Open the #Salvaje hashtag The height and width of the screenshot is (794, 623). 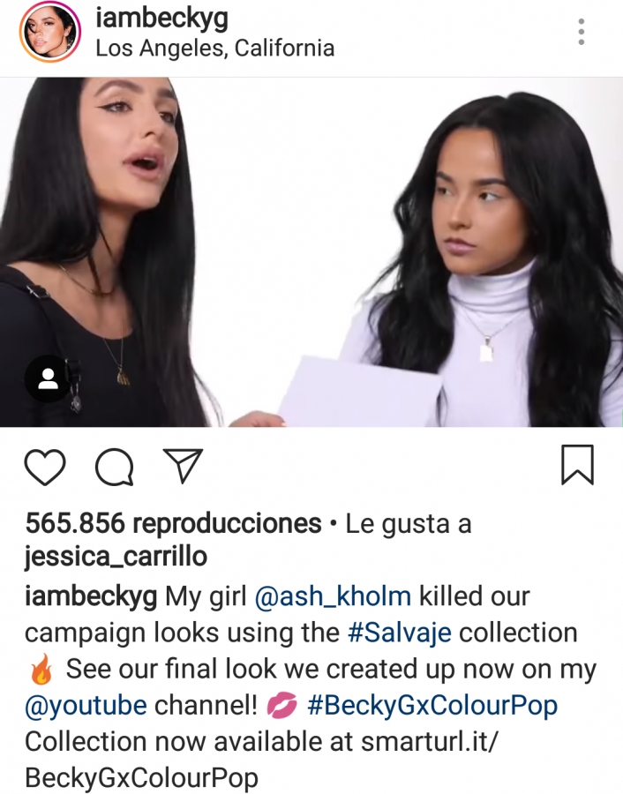[399, 633]
